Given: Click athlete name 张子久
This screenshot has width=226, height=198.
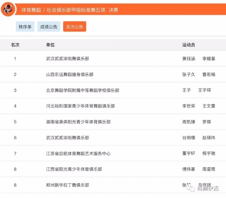Looking at the screenshot, I should [x=189, y=74].
